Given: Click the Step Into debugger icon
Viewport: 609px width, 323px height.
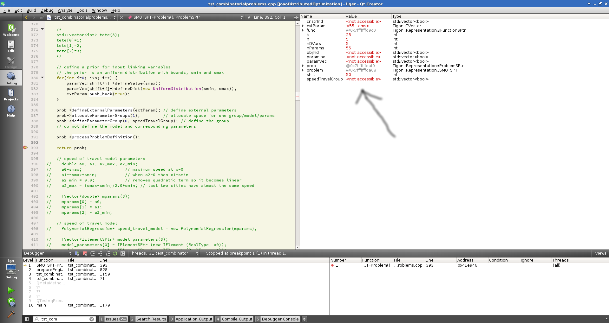Looking at the screenshot, I should click(x=100, y=253).
